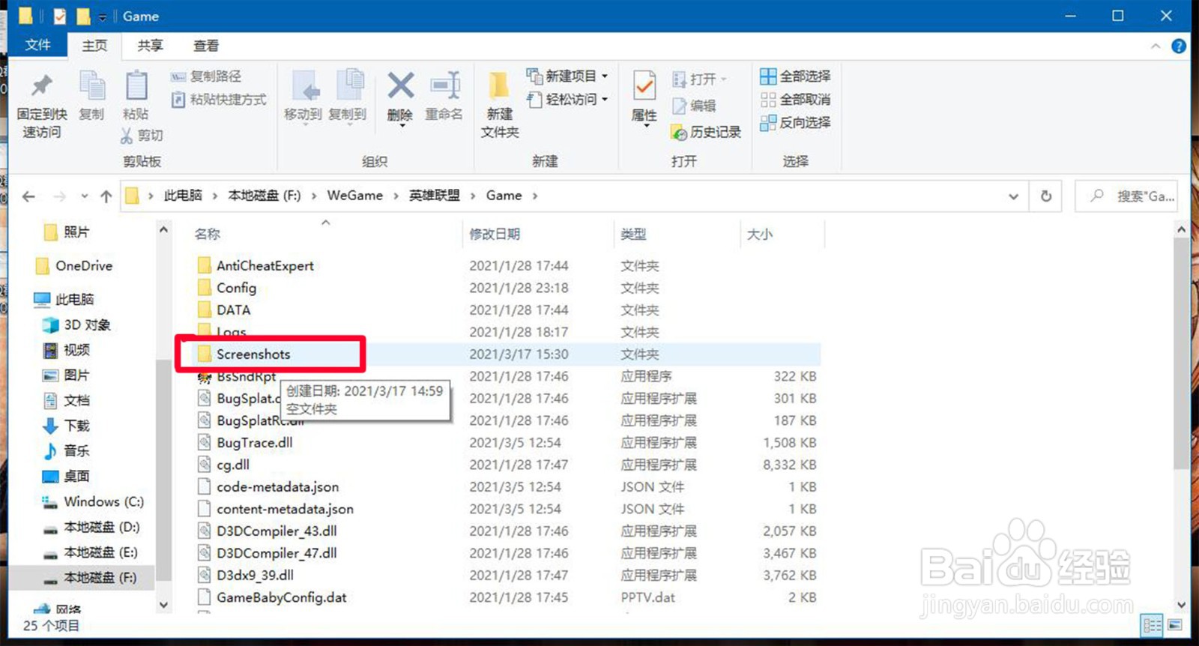
Task: Collapse the ribbon with chevron
Action: coord(1156,46)
